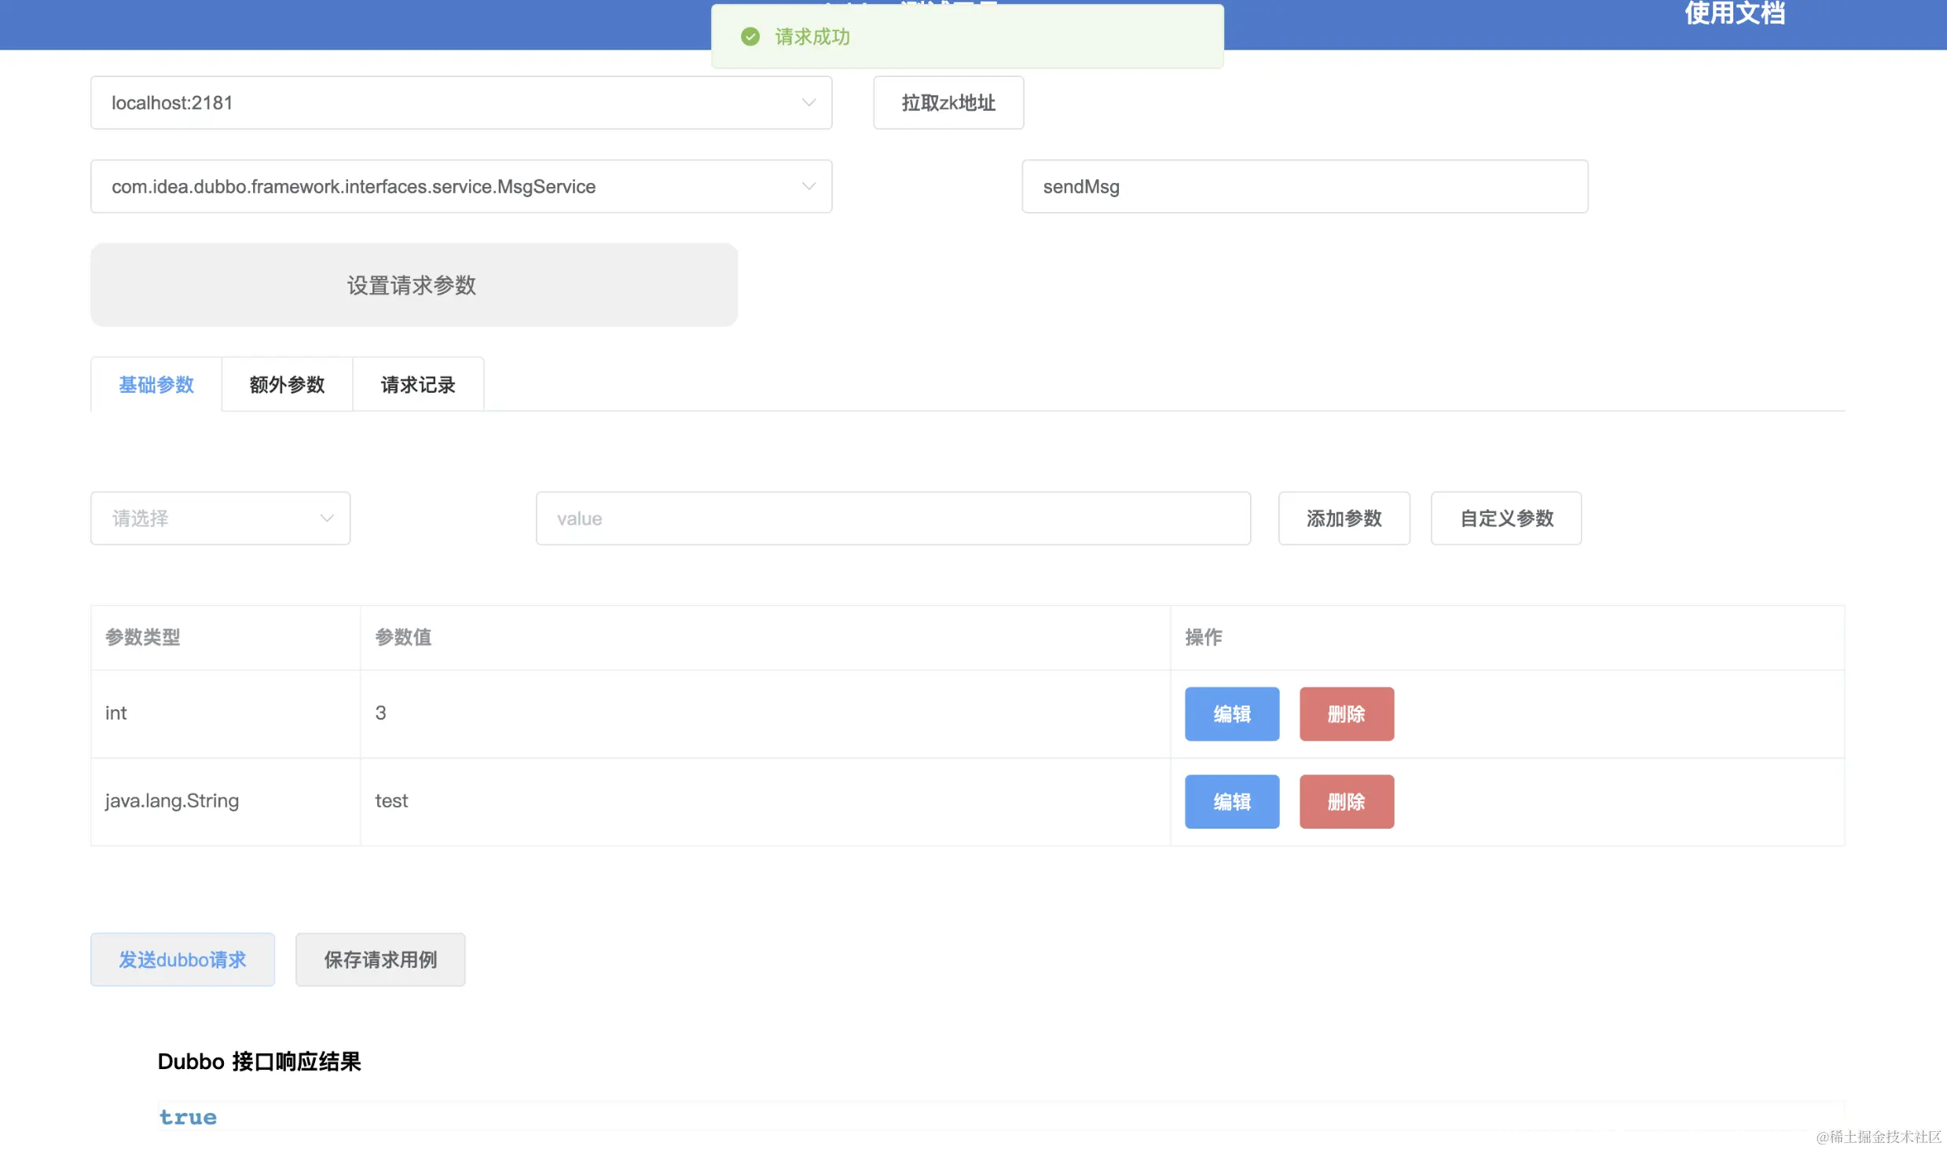Click the 设置请求参数 button
Viewport: 1947px width, 1150px height.
point(413,285)
